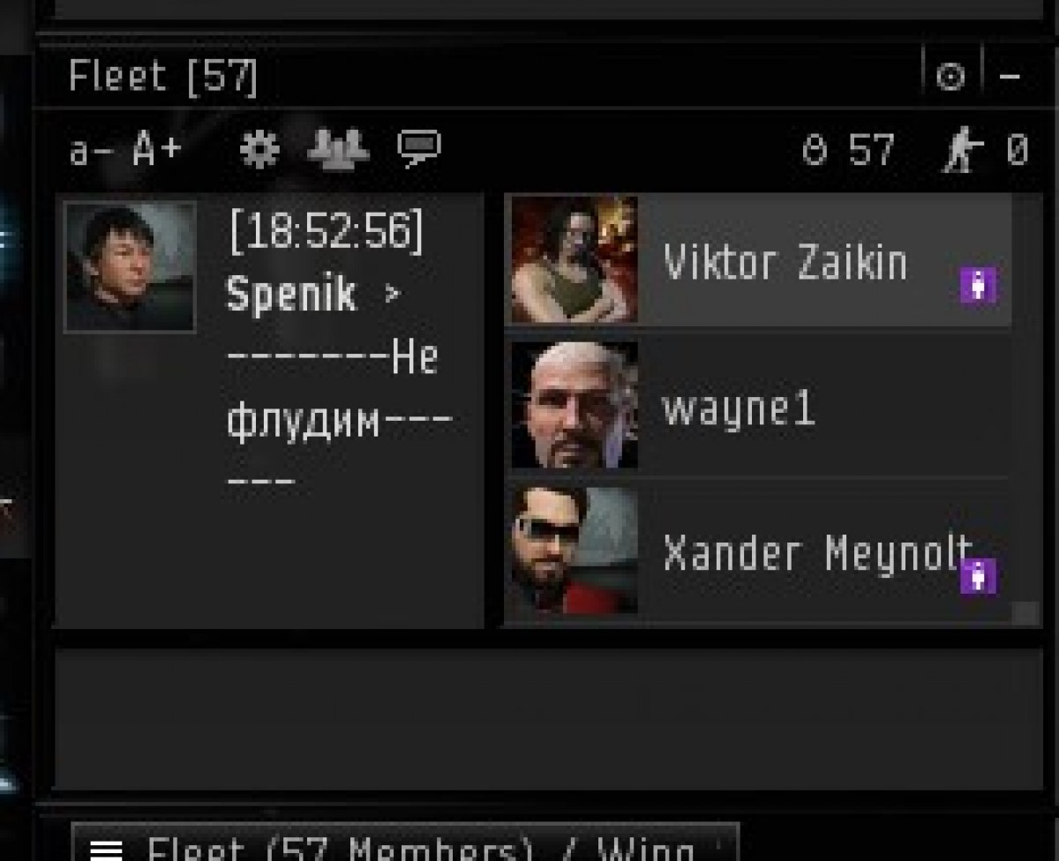Image resolution: width=1059 pixels, height=861 pixels.
Task: Select Viktor Zaikin in member list
Action: (758, 260)
